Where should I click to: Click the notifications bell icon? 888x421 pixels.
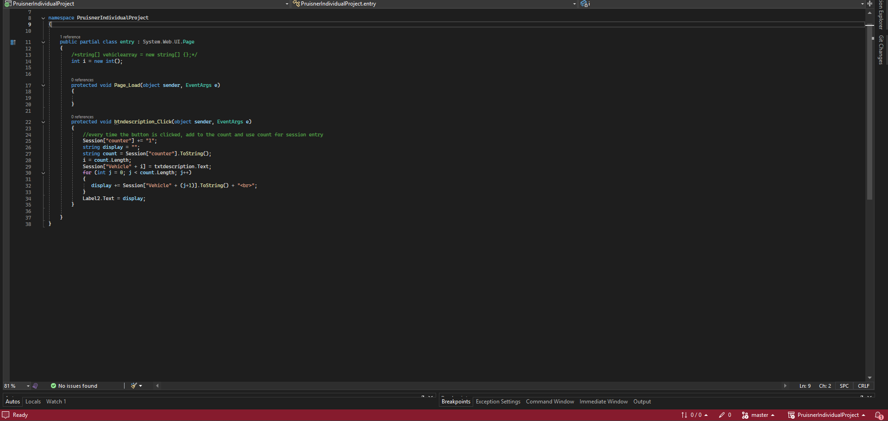tap(879, 415)
